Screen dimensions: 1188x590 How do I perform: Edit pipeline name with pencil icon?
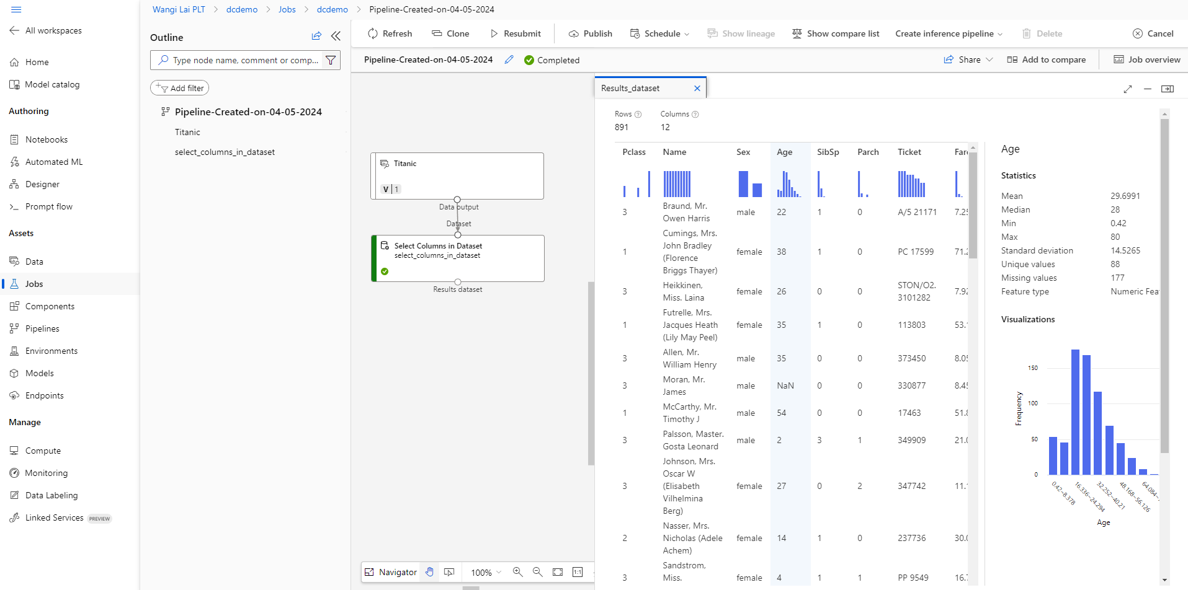pyautogui.click(x=509, y=59)
